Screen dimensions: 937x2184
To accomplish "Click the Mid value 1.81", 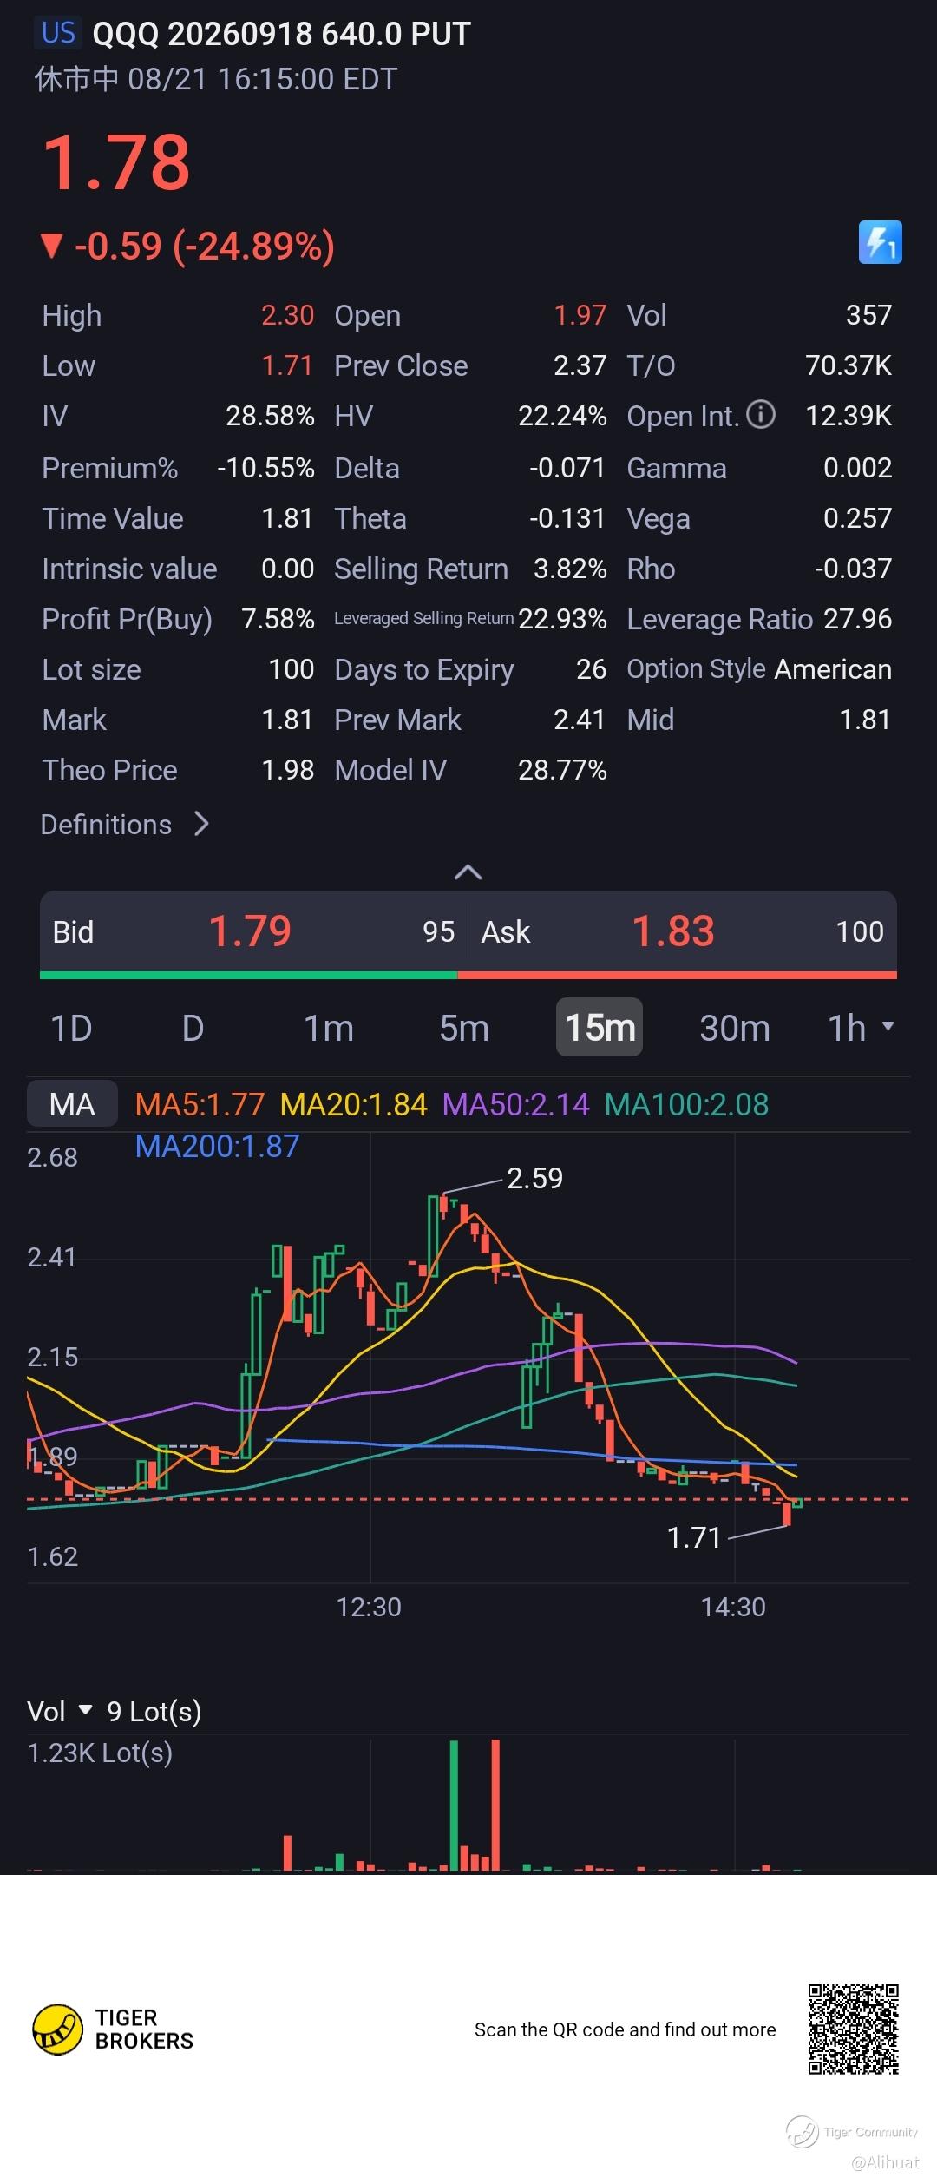I will (x=865, y=719).
